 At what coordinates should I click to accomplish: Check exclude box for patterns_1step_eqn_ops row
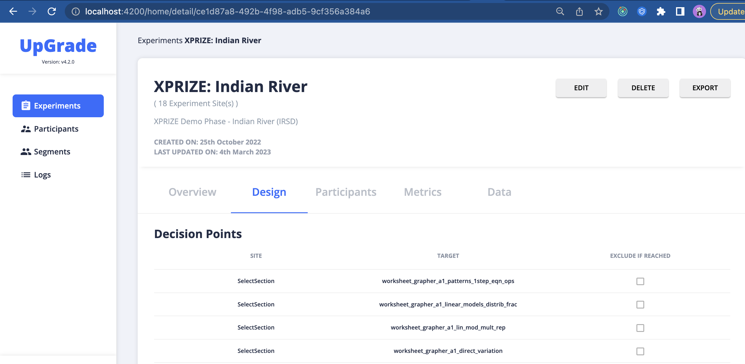[640, 281]
